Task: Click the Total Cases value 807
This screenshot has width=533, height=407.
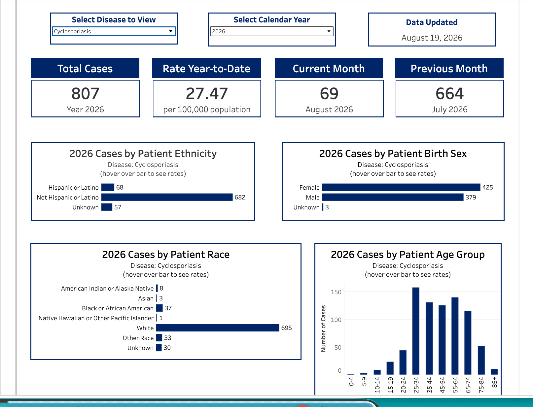Action: [x=86, y=94]
